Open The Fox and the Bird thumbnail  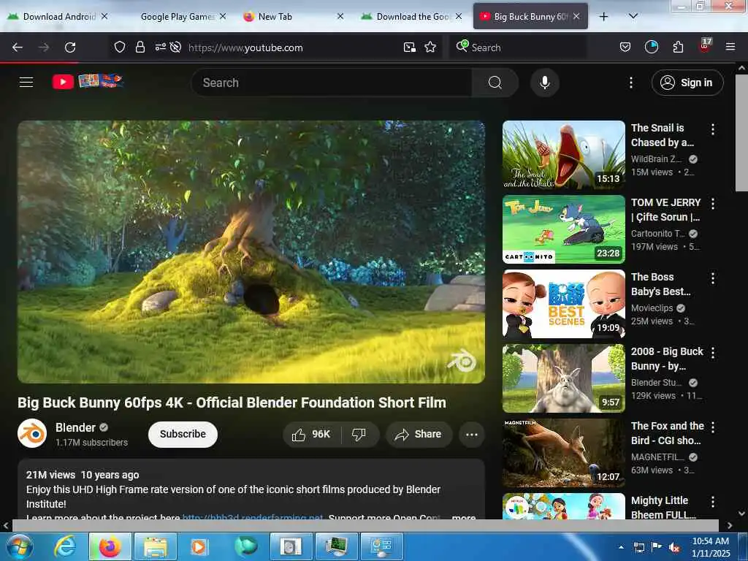point(563,452)
